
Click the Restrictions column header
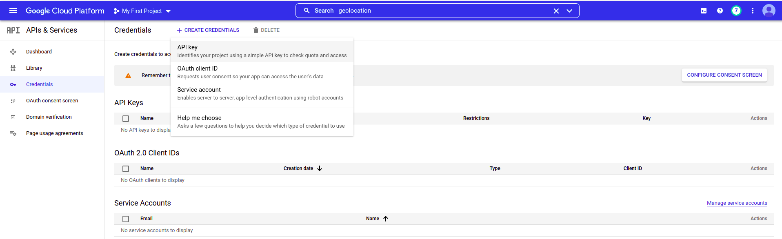476,118
